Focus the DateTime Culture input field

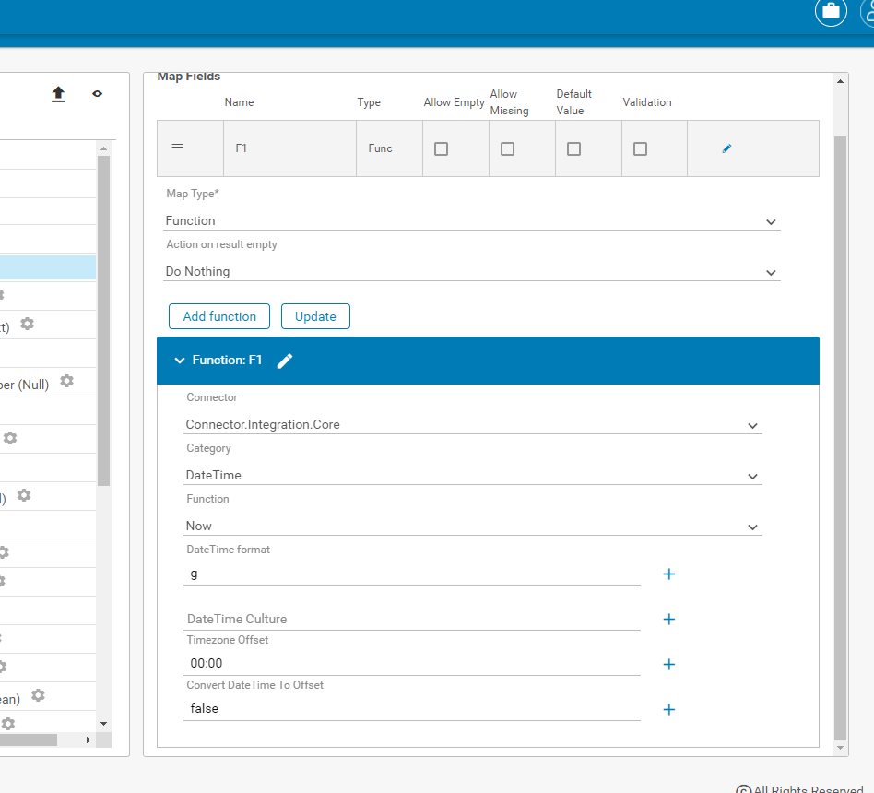pos(412,620)
